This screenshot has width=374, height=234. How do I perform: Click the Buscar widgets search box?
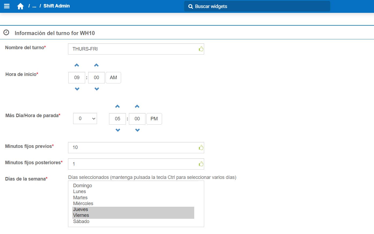click(x=257, y=6)
